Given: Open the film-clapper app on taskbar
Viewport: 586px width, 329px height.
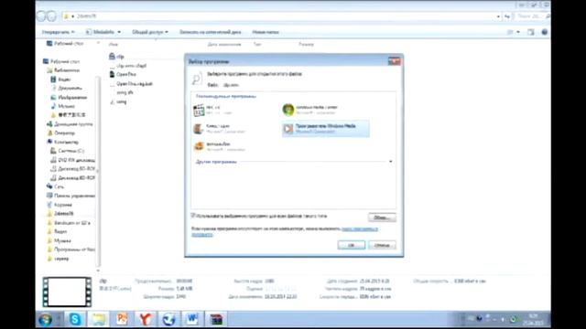Looking at the screenshot, I should coord(216,319).
